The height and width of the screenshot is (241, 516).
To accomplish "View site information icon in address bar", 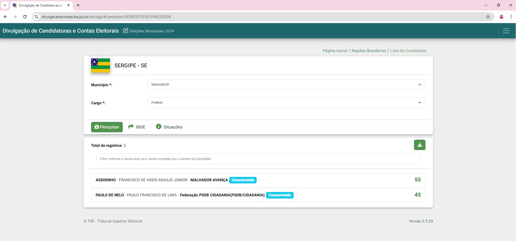I will [36, 17].
